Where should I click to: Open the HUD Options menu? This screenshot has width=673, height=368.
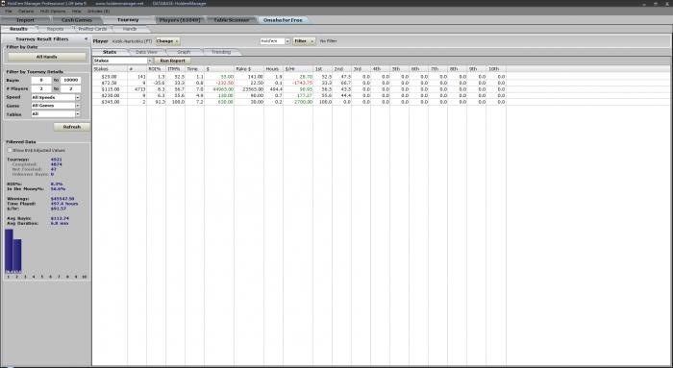tap(53, 12)
